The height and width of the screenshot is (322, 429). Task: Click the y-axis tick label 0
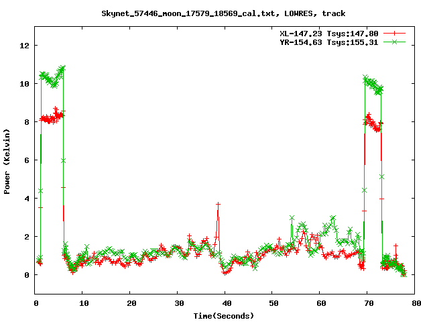coord(27,275)
